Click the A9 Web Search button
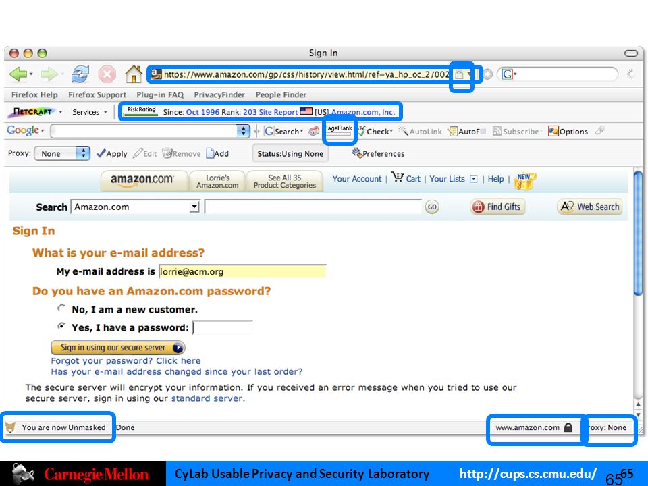 click(x=590, y=207)
